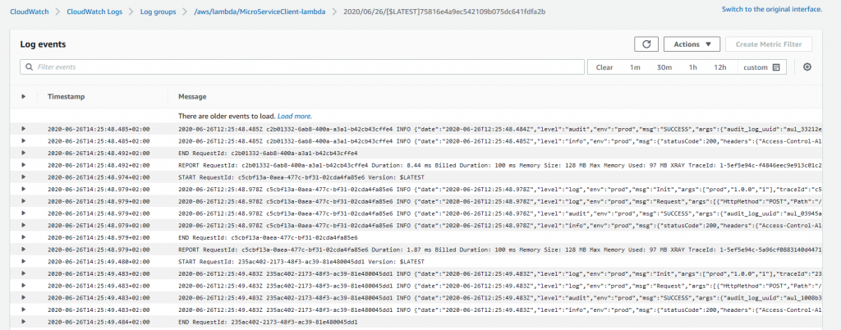Select the 30m time range
The width and height of the screenshot is (841, 330).
664,67
